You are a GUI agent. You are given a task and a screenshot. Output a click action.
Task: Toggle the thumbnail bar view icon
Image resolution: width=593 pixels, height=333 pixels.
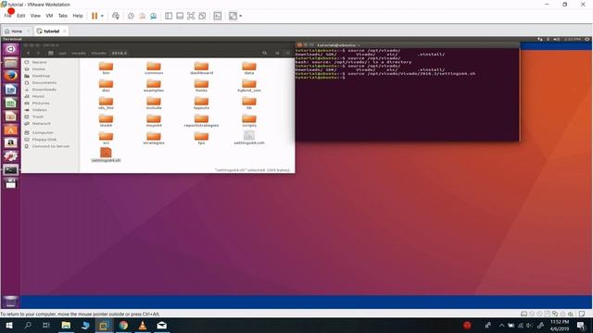point(180,16)
